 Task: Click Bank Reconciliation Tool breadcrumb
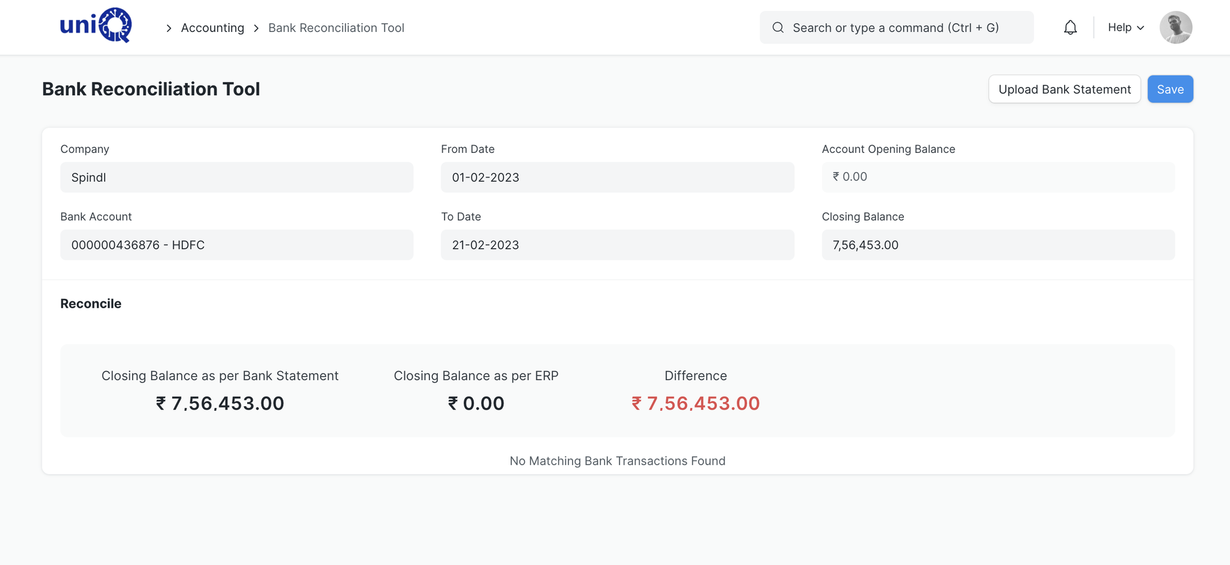(x=336, y=28)
